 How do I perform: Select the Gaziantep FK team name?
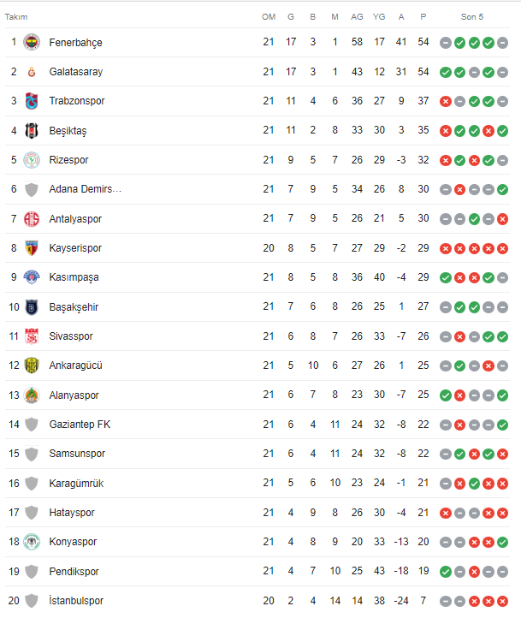click(80, 425)
